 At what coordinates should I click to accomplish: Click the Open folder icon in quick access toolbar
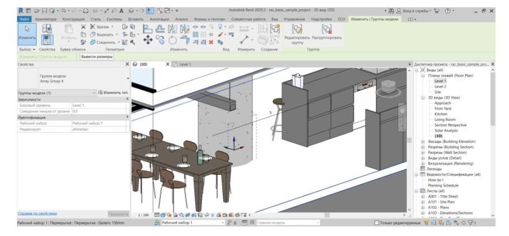tap(36, 11)
